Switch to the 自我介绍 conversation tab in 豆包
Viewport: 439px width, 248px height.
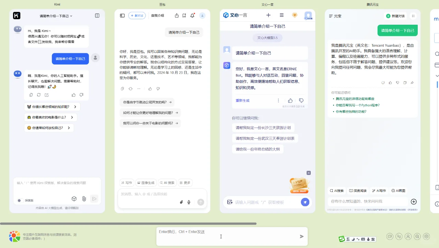coord(157,15)
